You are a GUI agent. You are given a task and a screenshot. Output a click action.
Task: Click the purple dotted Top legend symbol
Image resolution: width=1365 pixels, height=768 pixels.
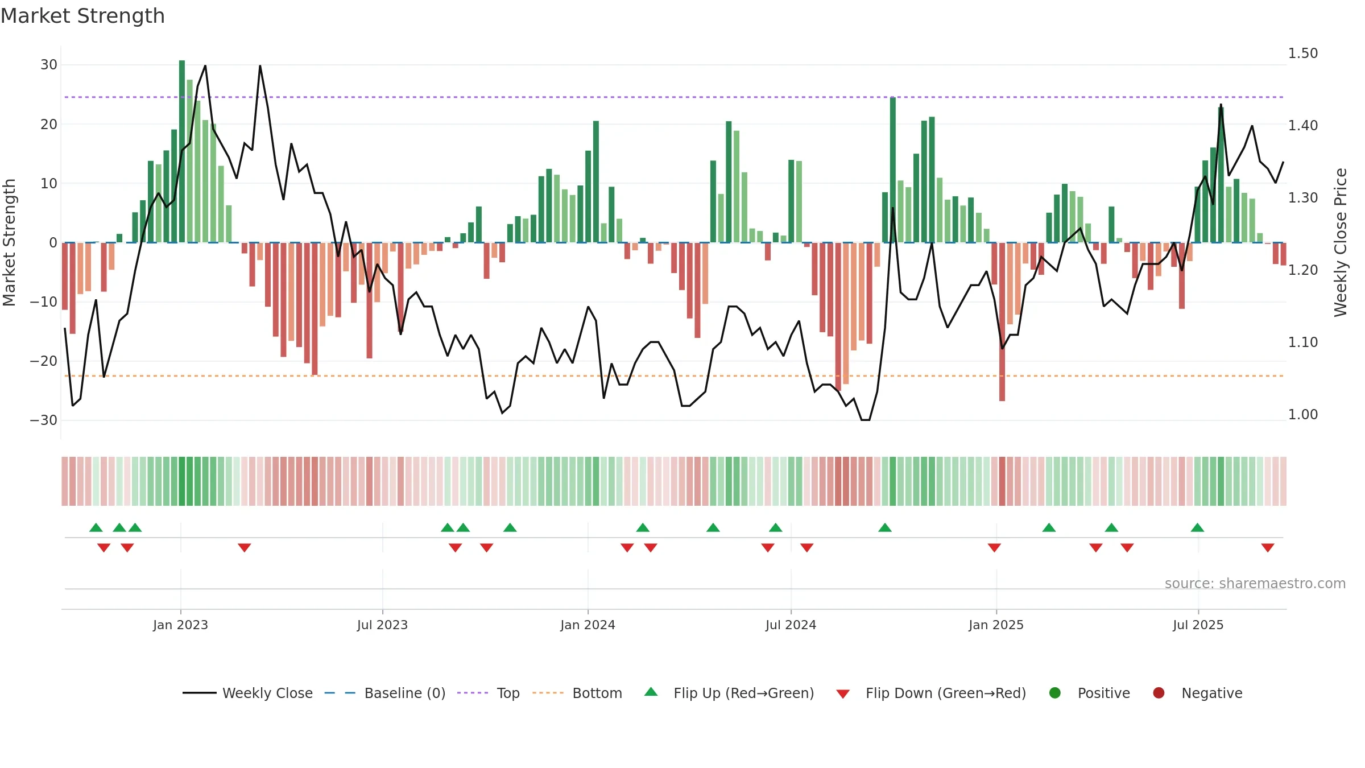pos(473,693)
